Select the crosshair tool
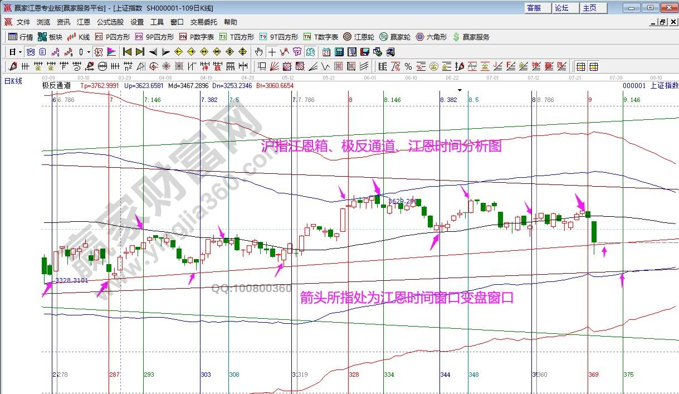Image resolution: width=679 pixels, height=394 pixels. click(272, 52)
